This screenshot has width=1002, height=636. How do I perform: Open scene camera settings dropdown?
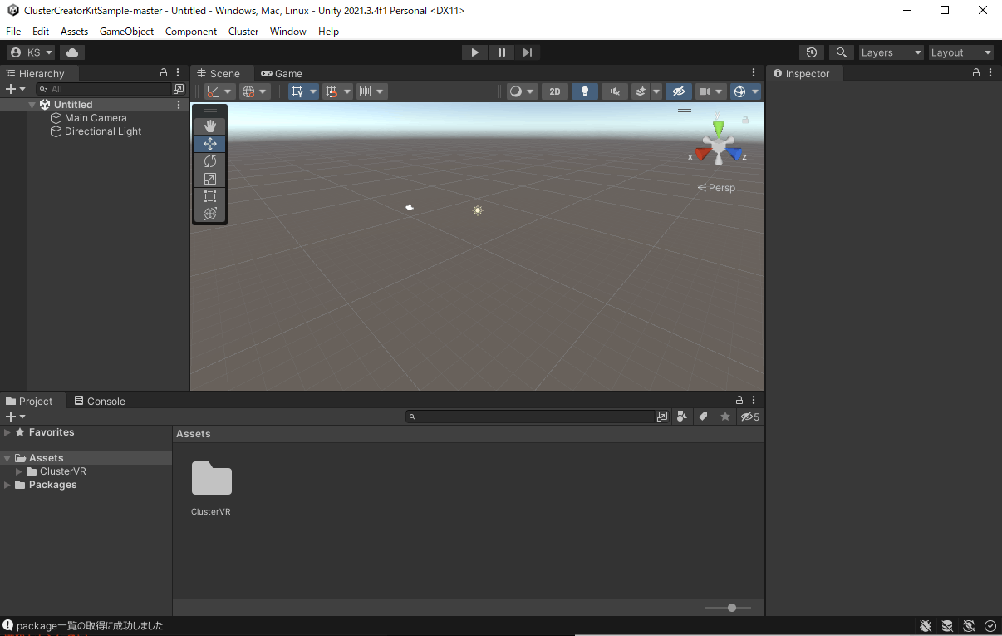(710, 91)
